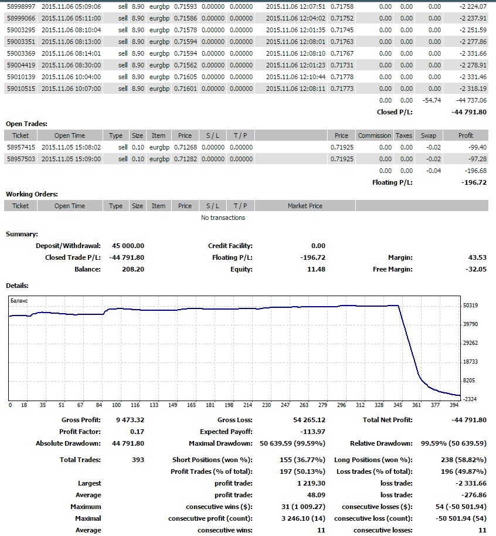The width and height of the screenshot is (496, 536).
Task: Click Profit column header
Action: click(466, 135)
